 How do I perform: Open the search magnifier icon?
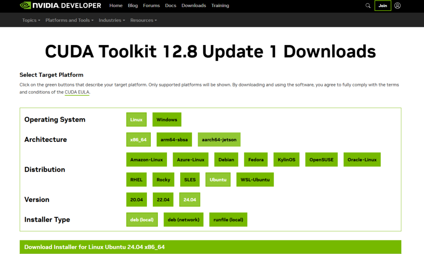coord(368,5)
